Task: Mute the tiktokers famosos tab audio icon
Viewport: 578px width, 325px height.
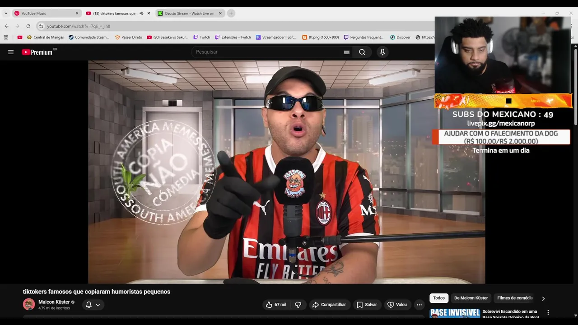Action: [141, 14]
